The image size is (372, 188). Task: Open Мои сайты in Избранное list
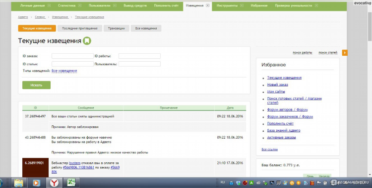[276, 91]
